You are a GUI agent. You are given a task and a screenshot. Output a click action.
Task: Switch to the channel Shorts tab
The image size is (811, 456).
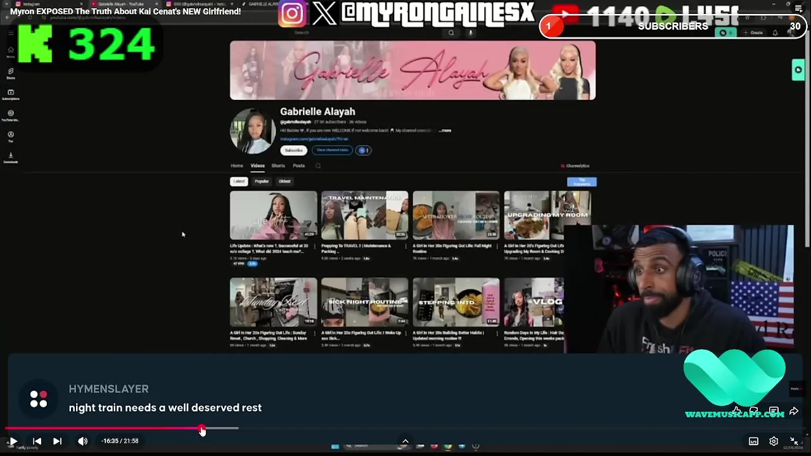coord(278,166)
